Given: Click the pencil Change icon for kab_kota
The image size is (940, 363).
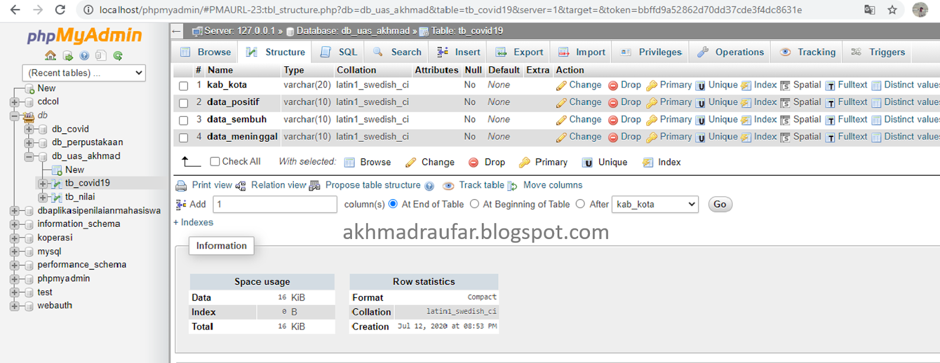Looking at the screenshot, I should 561,86.
